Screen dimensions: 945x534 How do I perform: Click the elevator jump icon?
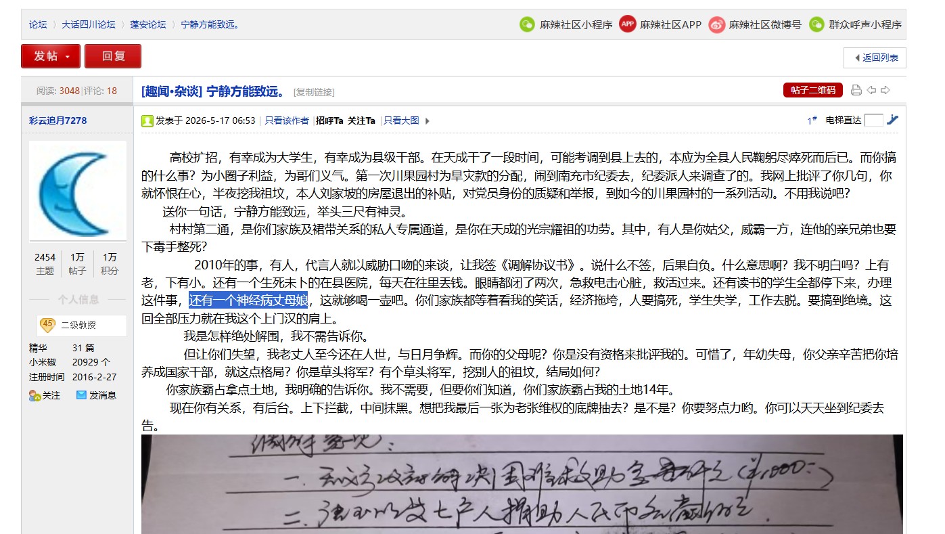point(892,120)
